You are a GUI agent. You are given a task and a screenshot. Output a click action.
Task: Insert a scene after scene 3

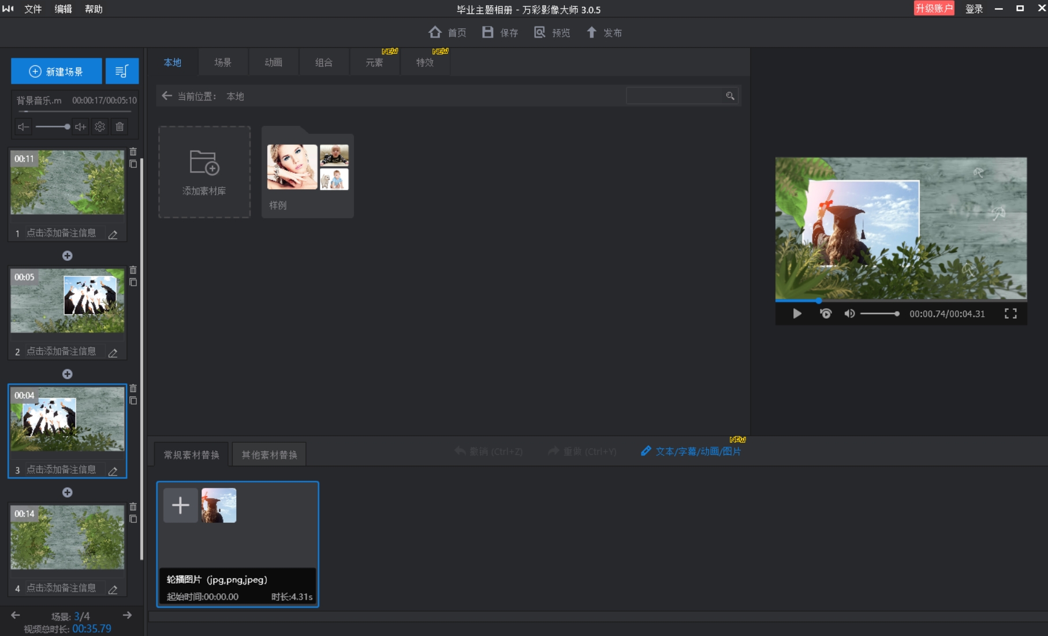[68, 492]
